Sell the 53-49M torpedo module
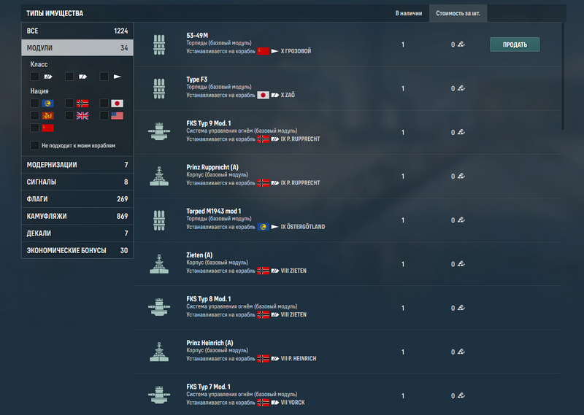The width and height of the screenshot is (584, 415). 515,44
